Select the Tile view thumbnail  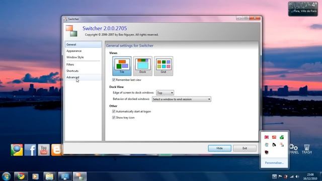tap(122, 66)
